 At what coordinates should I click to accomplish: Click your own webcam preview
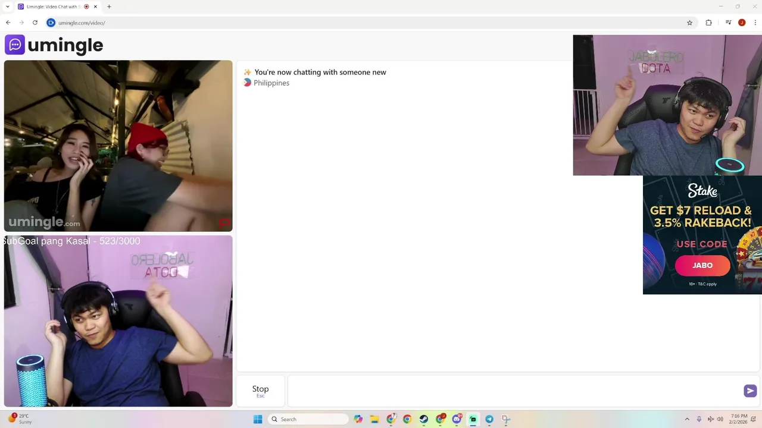pyautogui.click(x=118, y=321)
